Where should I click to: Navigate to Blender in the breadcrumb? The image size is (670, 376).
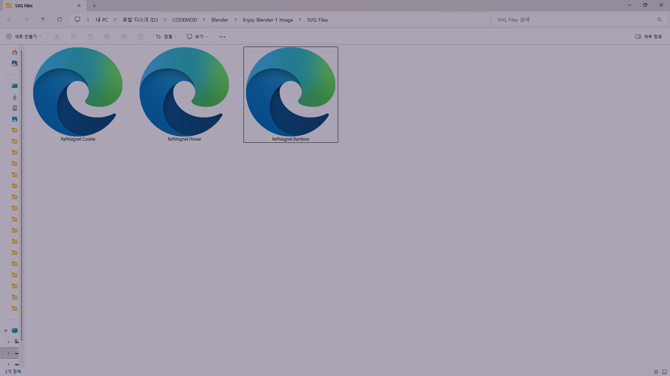[x=219, y=20]
